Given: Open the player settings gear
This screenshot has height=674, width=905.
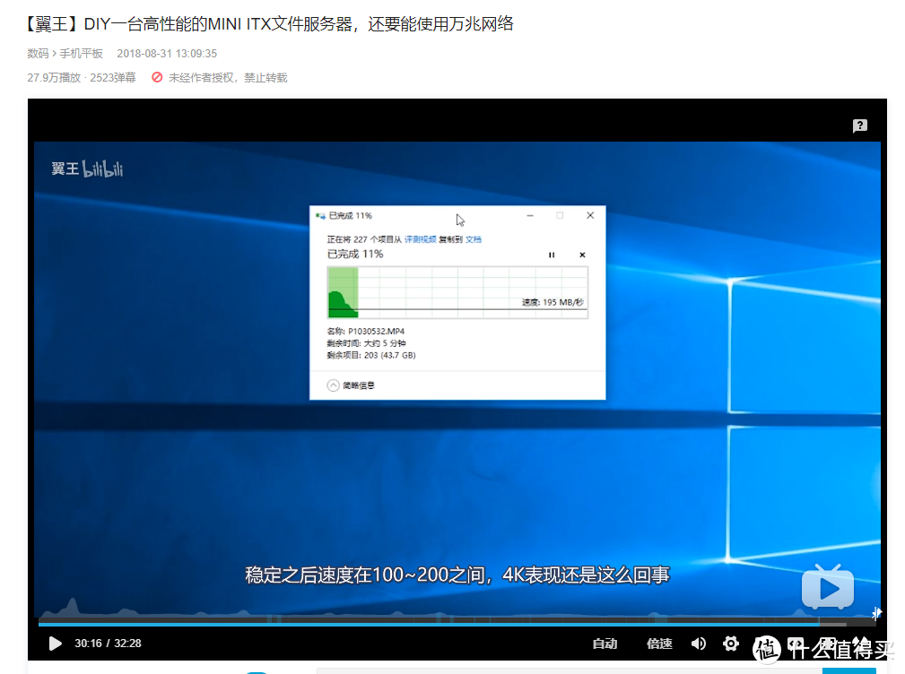Looking at the screenshot, I should [731, 644].
